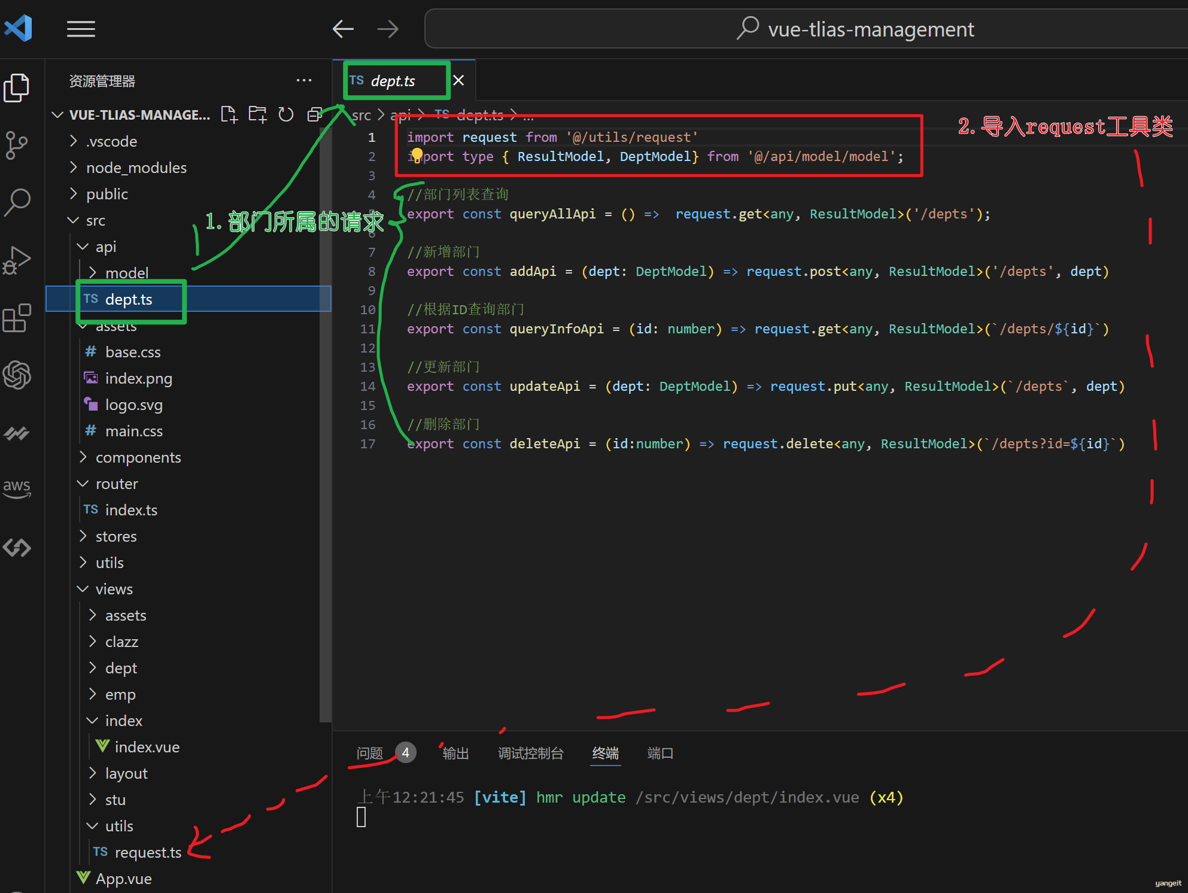1188x893 pixels.
Task: Navigate forward with the right arrow
Action: coord(388,29)
